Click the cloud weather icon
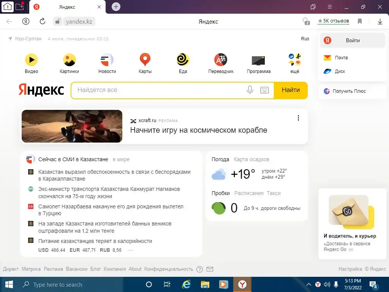This screenshot has width=389, height=292. [x=218, y=174]
